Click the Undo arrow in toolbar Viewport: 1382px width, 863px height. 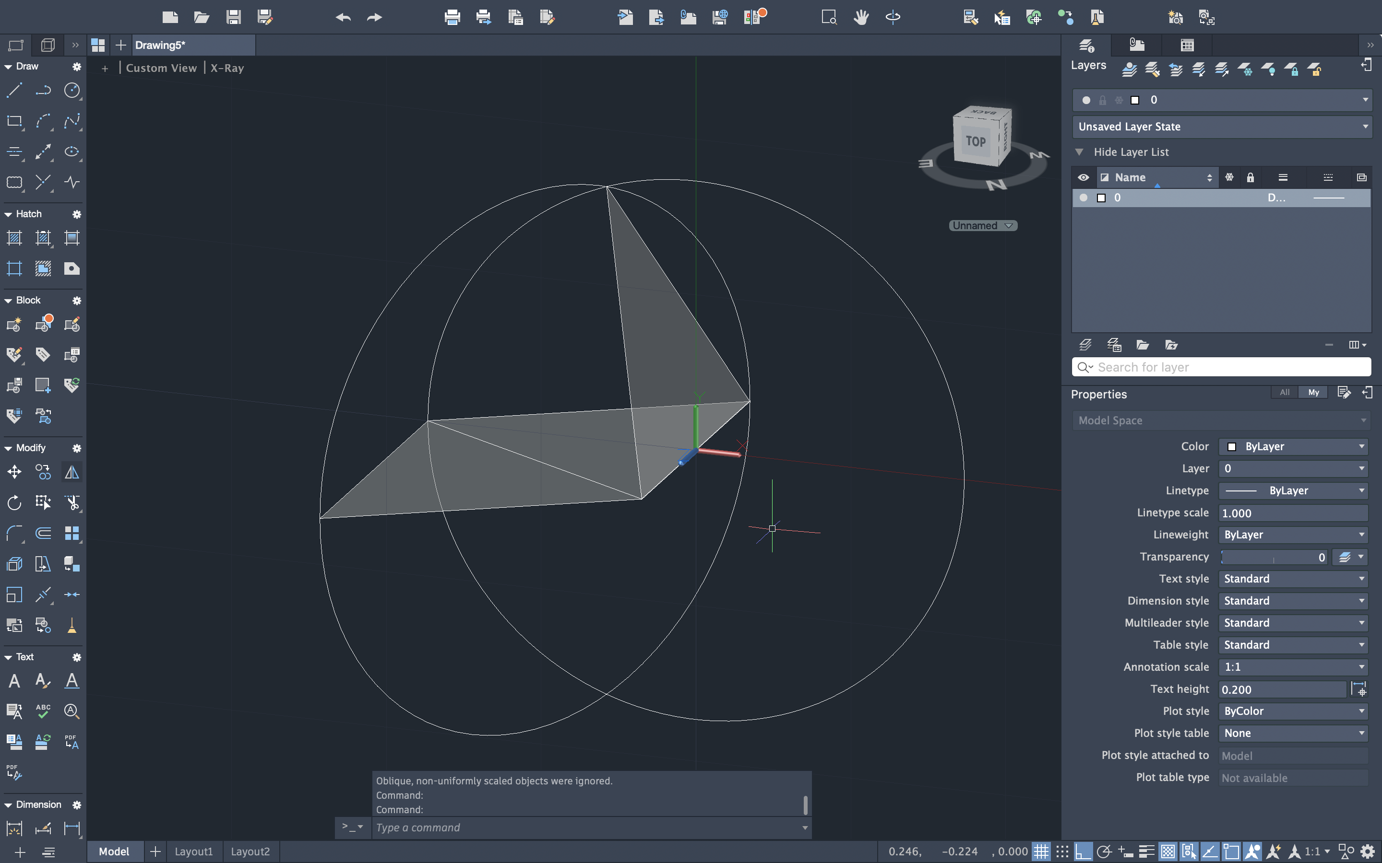coord(343,17)
